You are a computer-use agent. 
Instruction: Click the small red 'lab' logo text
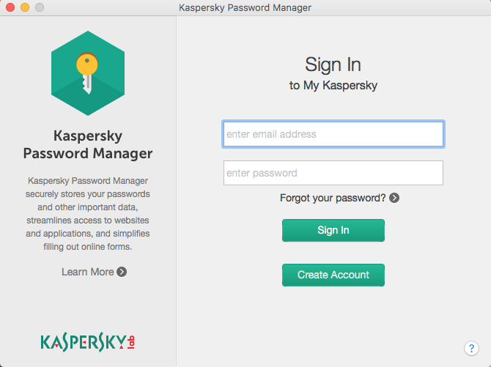tap(132, 342)
